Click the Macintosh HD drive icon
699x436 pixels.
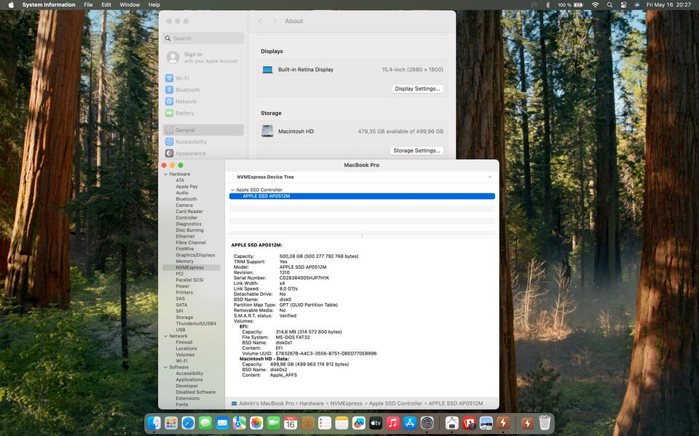point(267,132)
